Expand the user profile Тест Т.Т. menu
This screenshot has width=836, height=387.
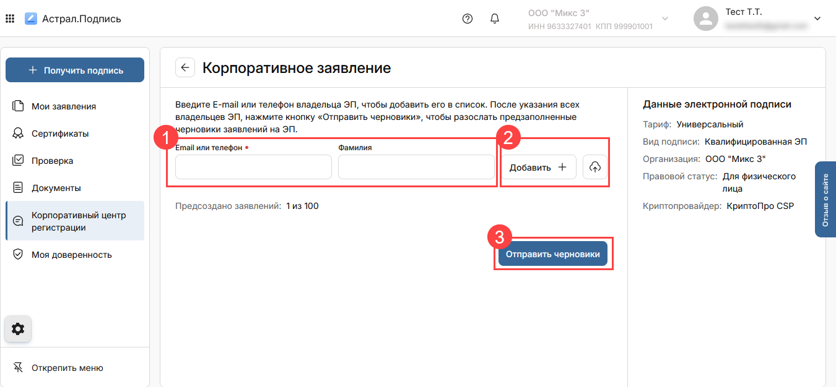(817, 19)
